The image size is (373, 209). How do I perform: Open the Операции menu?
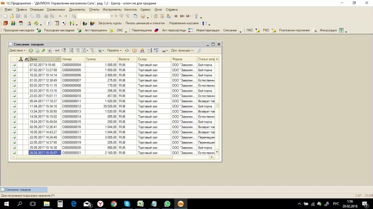pos(37,10)
